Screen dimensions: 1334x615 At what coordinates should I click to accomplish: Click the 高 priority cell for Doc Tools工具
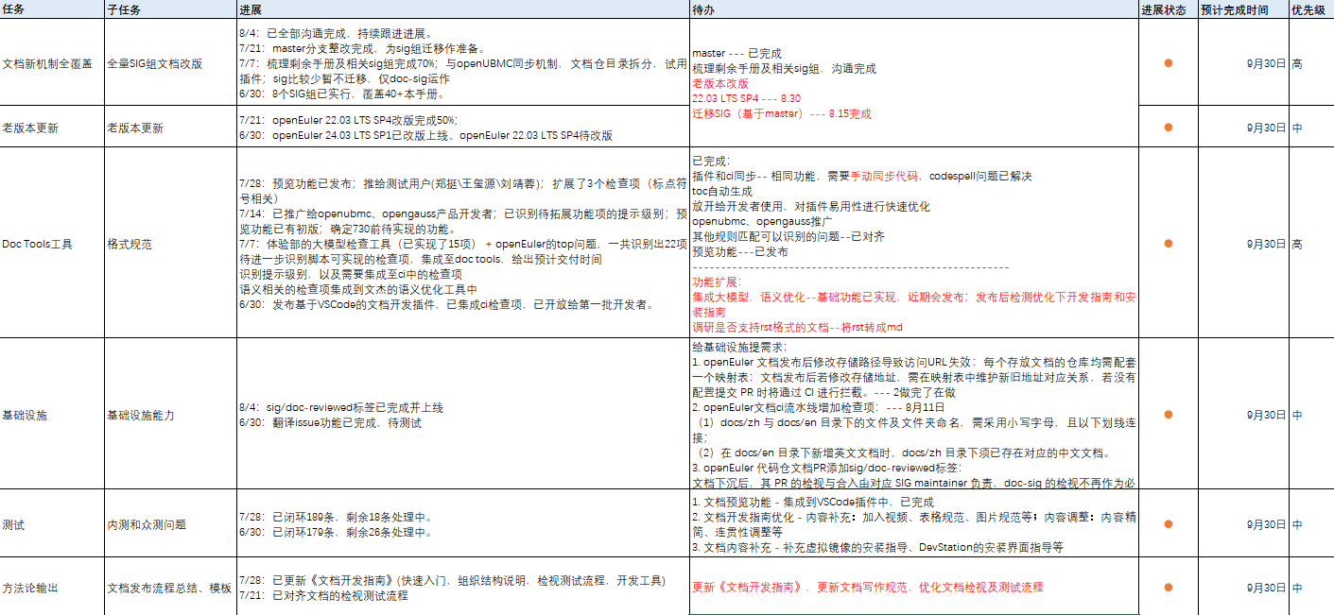point(1297,244)
